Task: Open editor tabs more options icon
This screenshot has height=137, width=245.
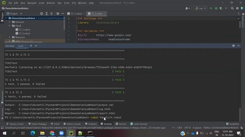Action: pos(238,14)
